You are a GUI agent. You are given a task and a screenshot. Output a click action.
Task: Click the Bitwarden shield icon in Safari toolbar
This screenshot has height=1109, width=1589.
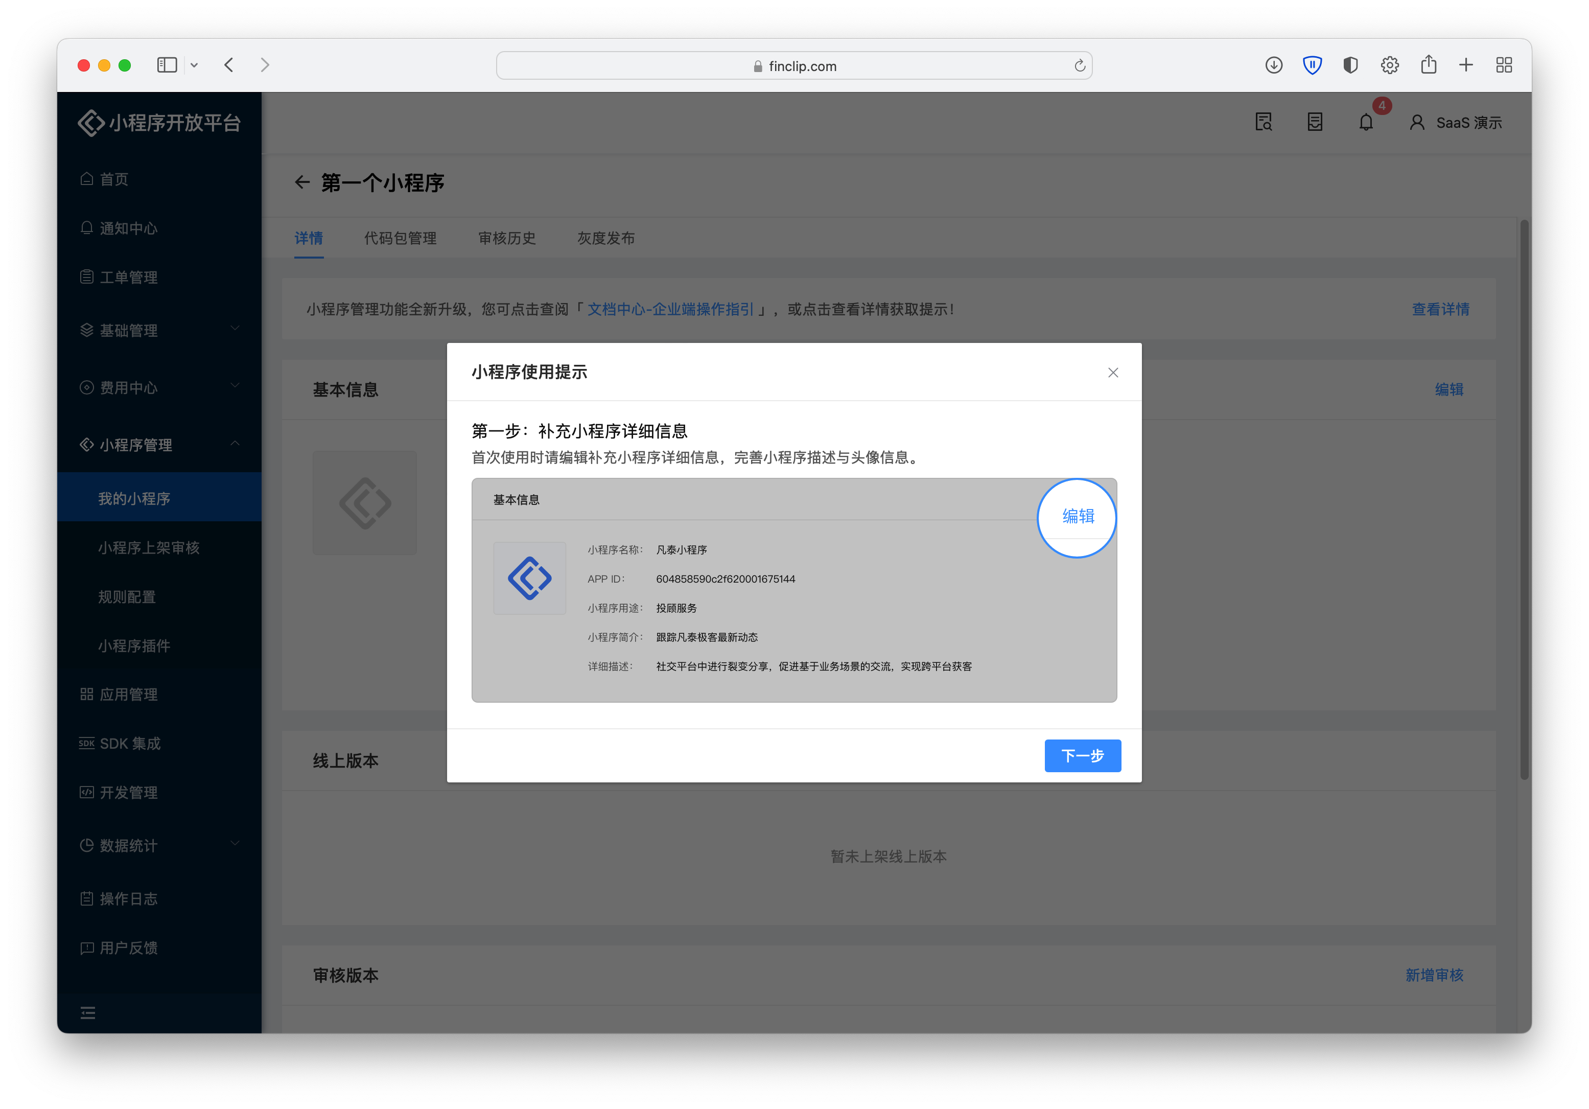[x=1312, y=65]
